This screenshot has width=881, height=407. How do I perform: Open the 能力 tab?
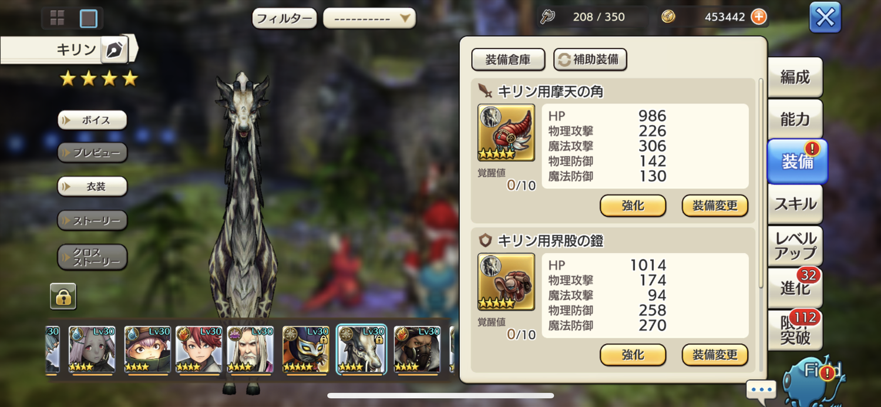tap(795, 119)
